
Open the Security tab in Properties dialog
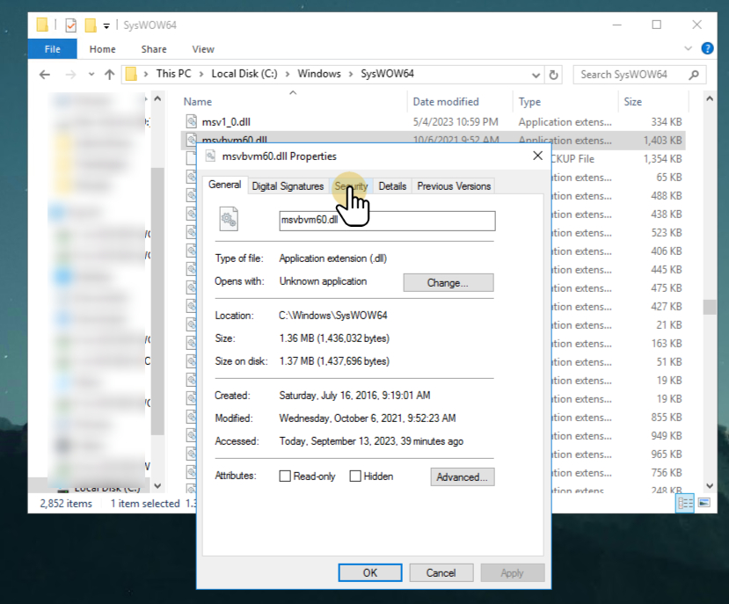pos(352,186)
